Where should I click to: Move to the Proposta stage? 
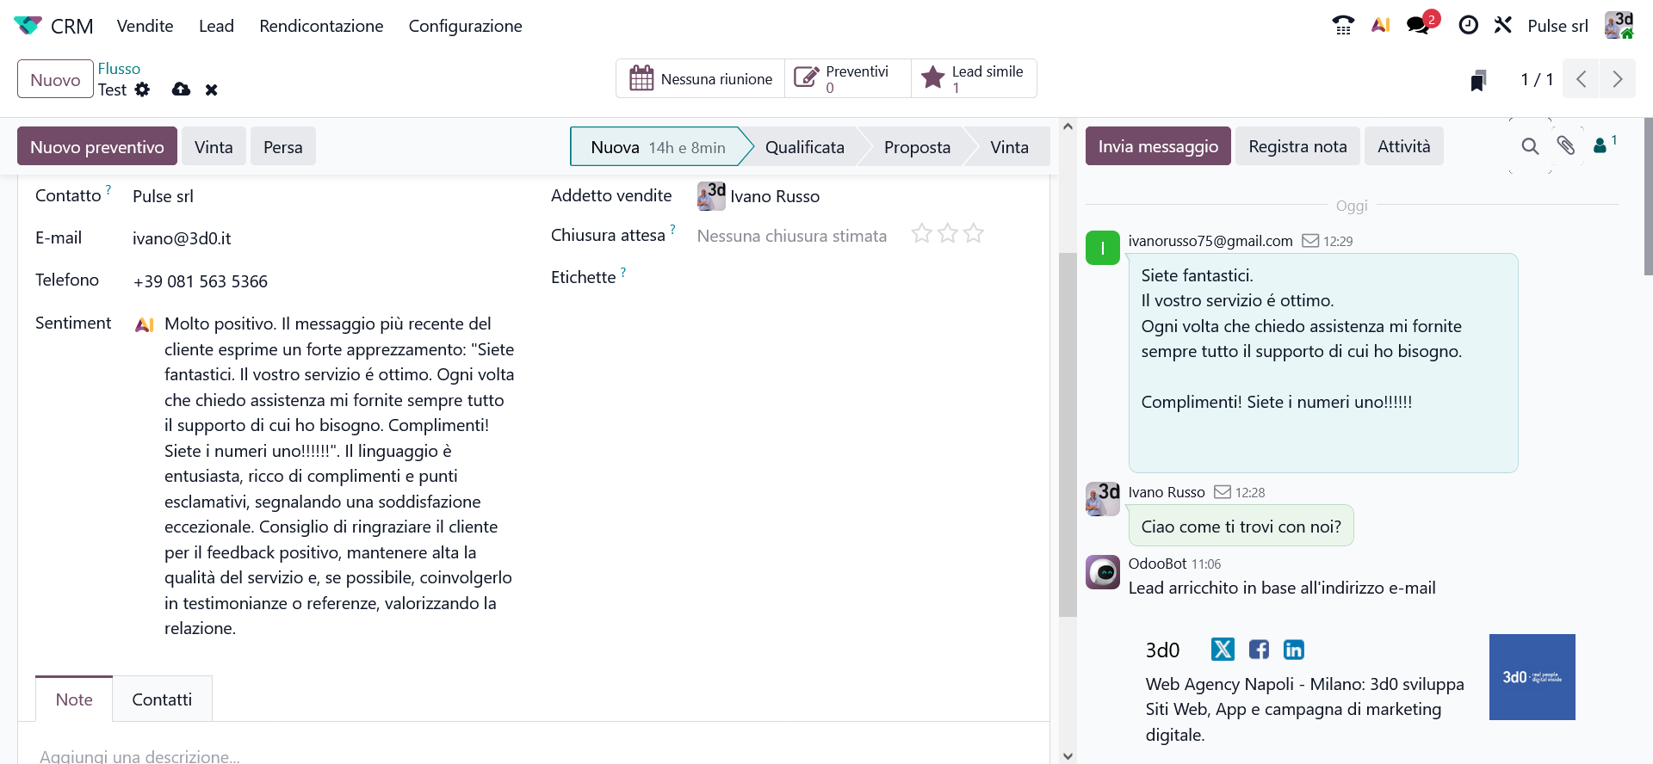[917, 147]
